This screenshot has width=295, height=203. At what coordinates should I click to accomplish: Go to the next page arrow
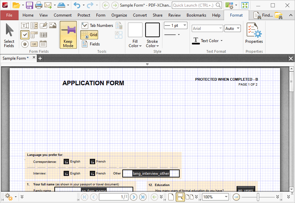coord(134,197)
